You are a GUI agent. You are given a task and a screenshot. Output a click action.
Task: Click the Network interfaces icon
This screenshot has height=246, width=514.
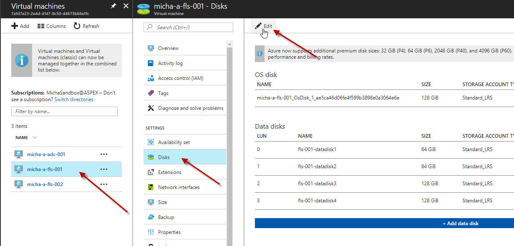click(151, 187)
